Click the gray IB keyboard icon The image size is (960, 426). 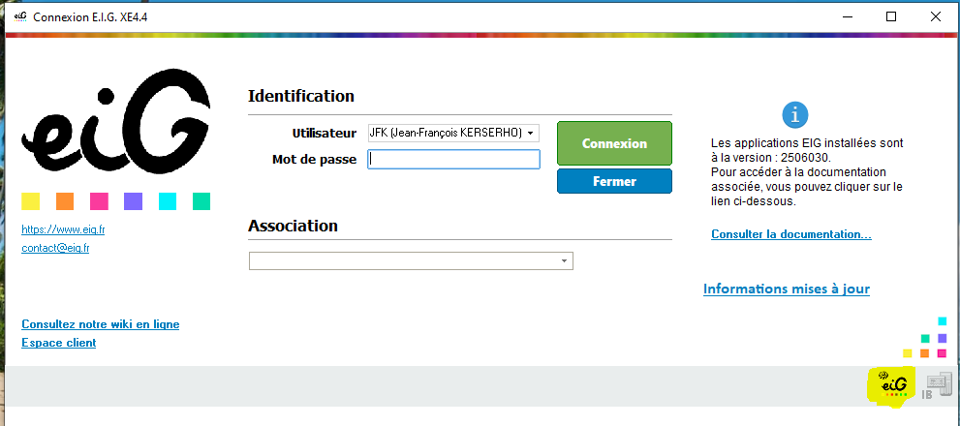[937, 386]
